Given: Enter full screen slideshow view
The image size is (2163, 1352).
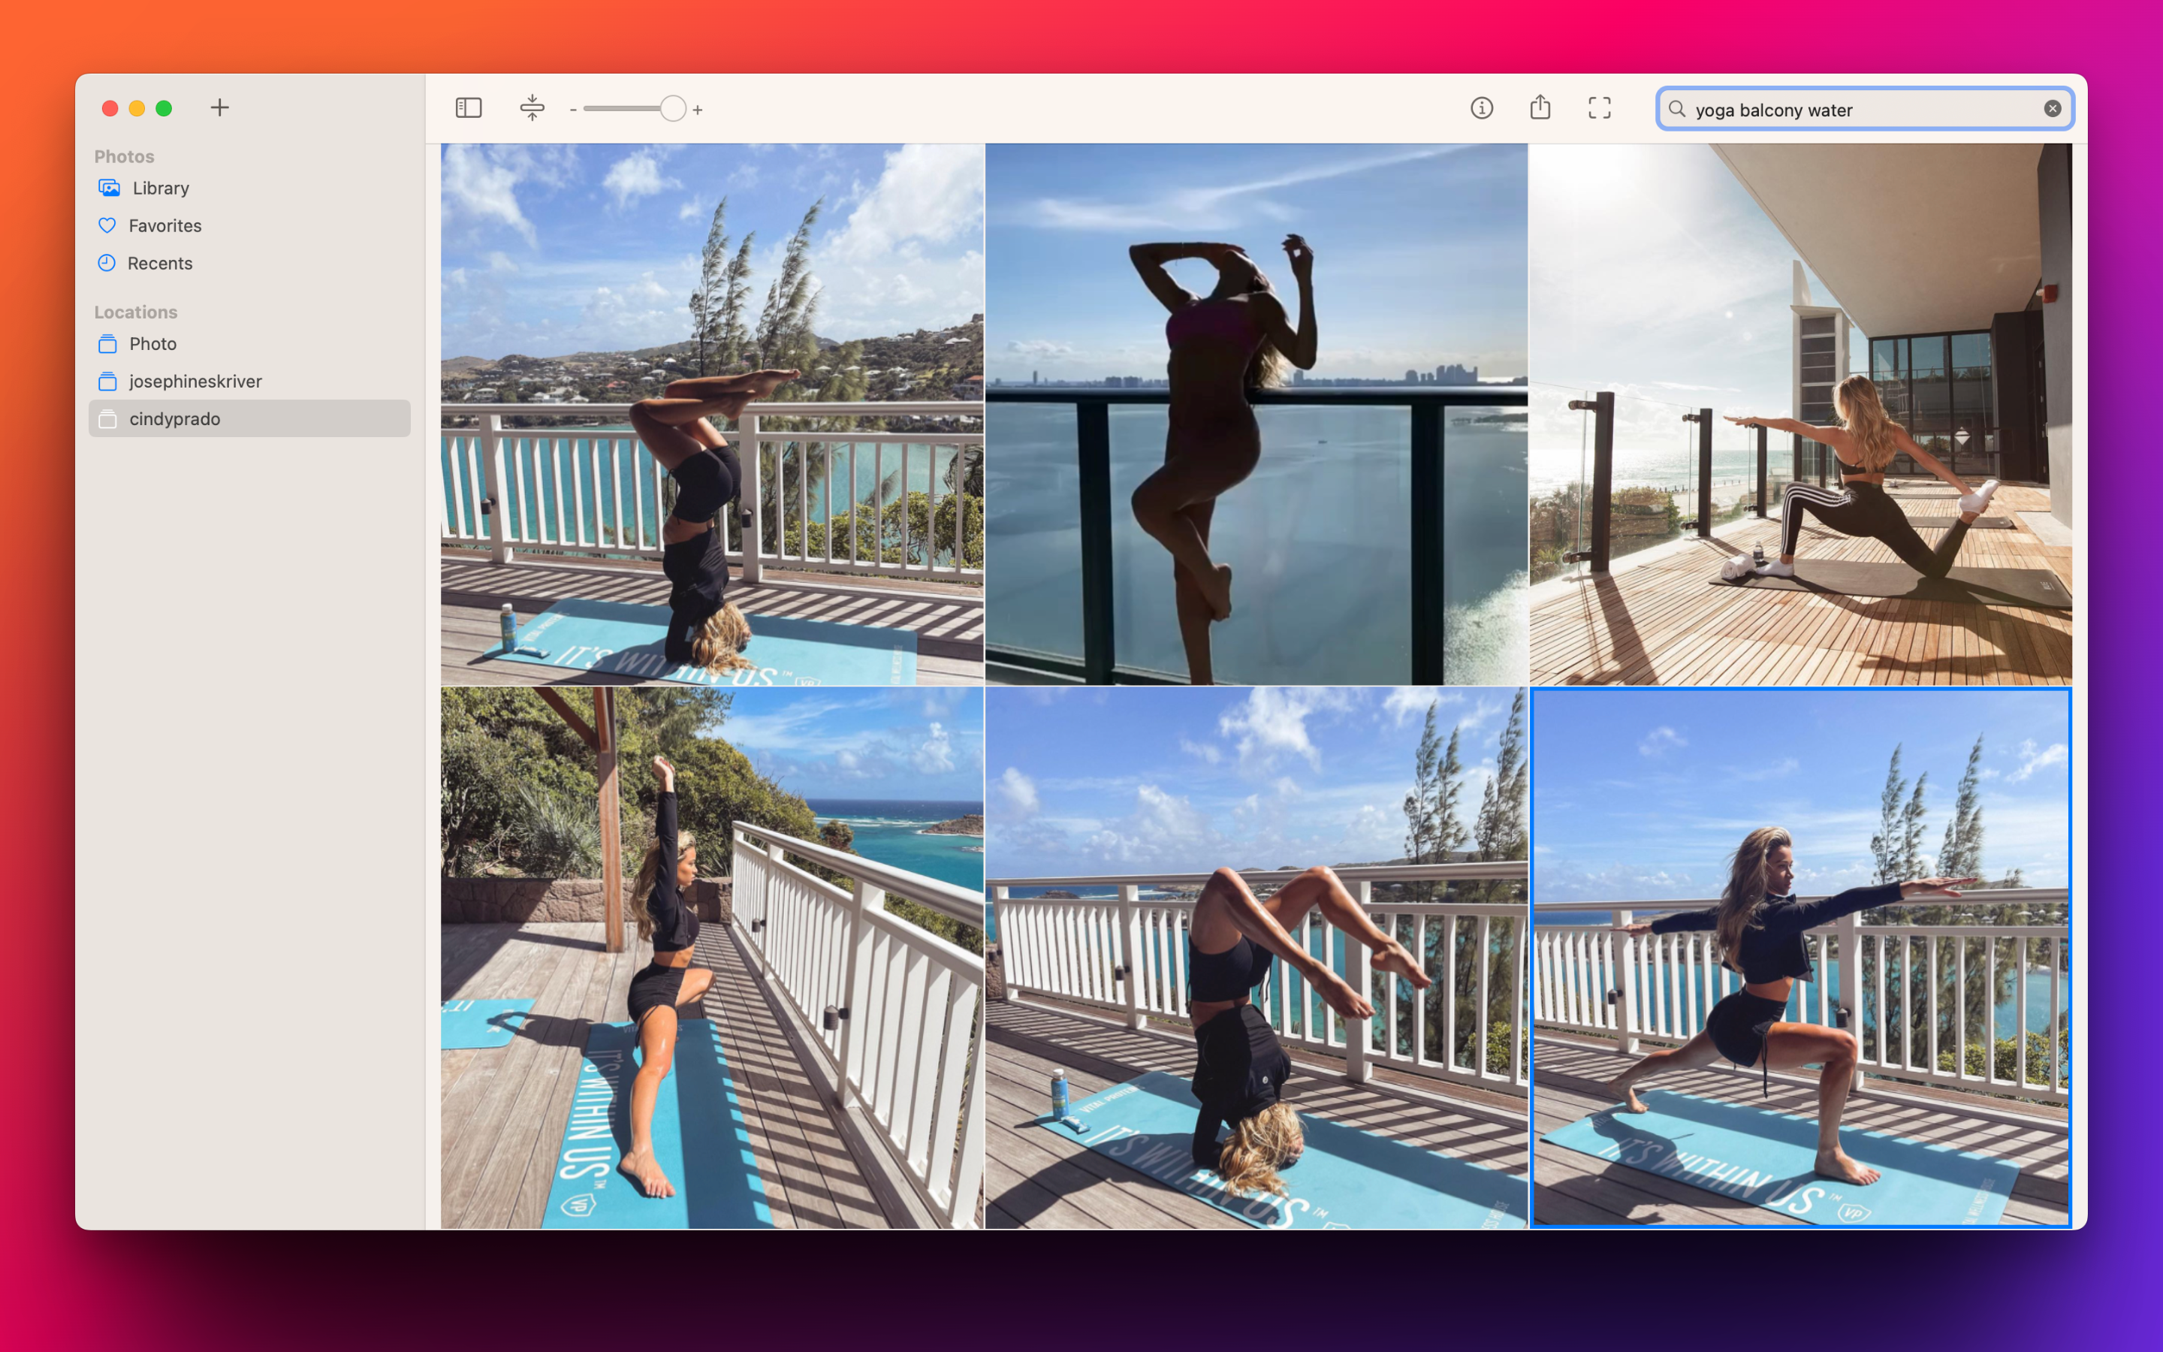Looking at the screenshot, I should [1600, 107].
